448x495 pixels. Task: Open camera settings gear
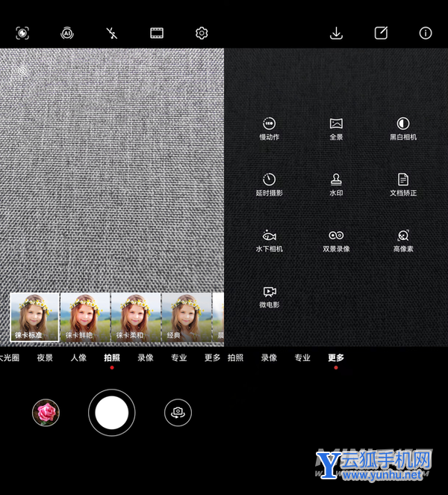pos(202,33)
